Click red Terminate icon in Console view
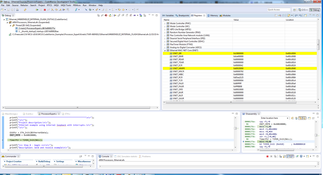This screenshot has height=175, width=323. [x=267, y=157]
